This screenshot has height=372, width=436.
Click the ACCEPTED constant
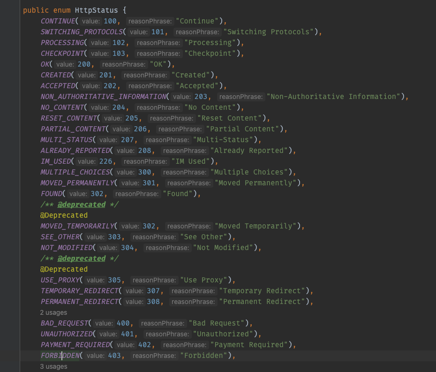point(58,86)
